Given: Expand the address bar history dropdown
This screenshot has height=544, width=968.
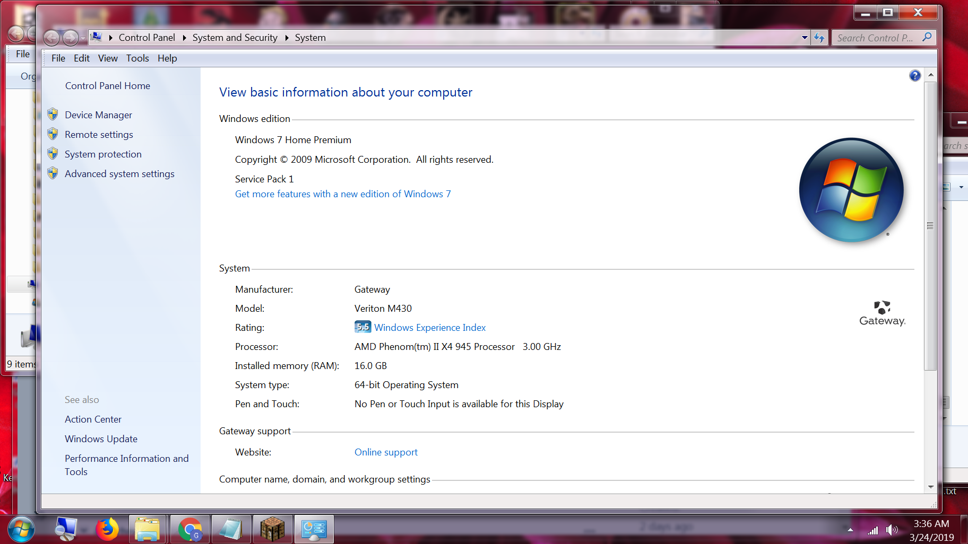Looking at the screenshot, I should point(805,38).
